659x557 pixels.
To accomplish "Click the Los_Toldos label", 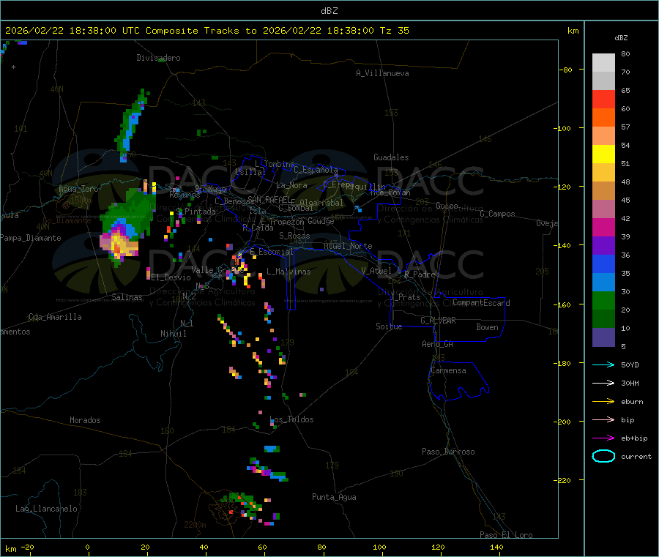I will coord(291,419).
